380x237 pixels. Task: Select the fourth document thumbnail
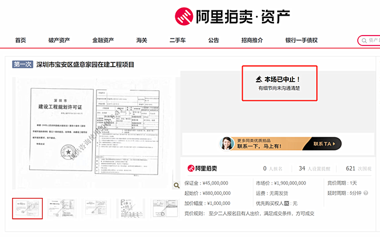point(130,208)
